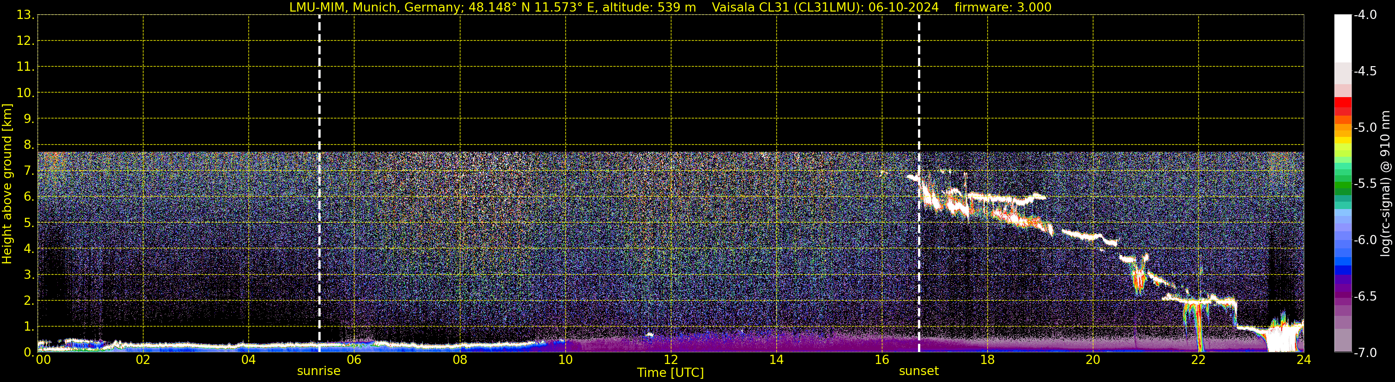Click the height axis tick label "8."
This screenshot has height=382, width=1395.
(x=29, y=145)
